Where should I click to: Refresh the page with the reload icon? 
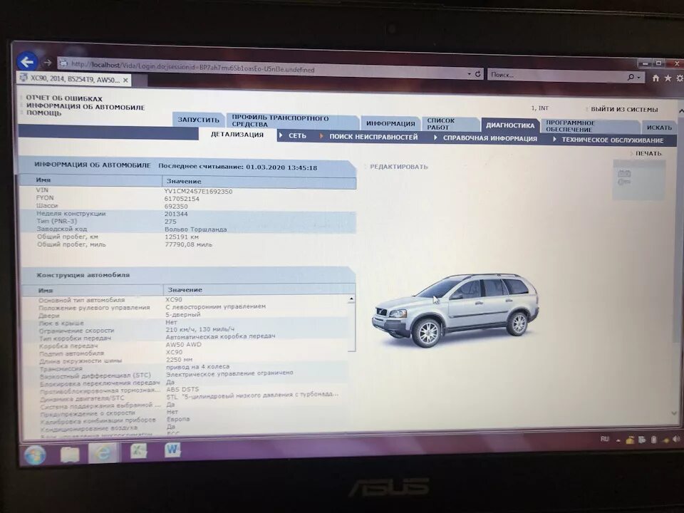point(477,74)
